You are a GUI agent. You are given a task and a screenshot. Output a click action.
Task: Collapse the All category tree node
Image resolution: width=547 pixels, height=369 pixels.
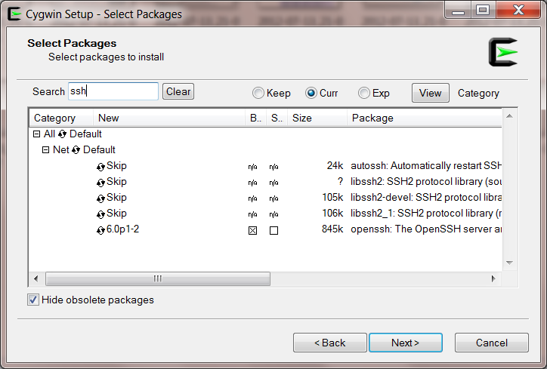point(37,134)
